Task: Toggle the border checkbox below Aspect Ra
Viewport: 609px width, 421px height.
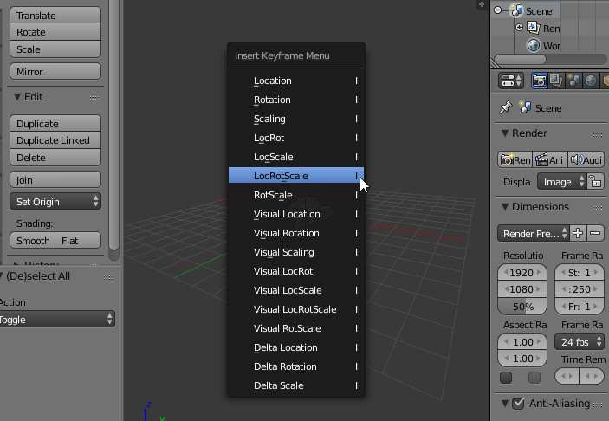Action: click(x=506, y=377)
